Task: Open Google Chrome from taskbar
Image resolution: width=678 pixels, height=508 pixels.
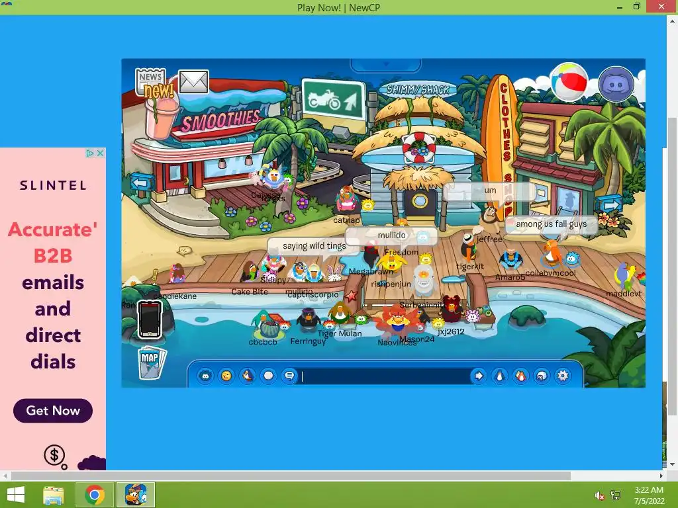Action: [x=94, y=495]
